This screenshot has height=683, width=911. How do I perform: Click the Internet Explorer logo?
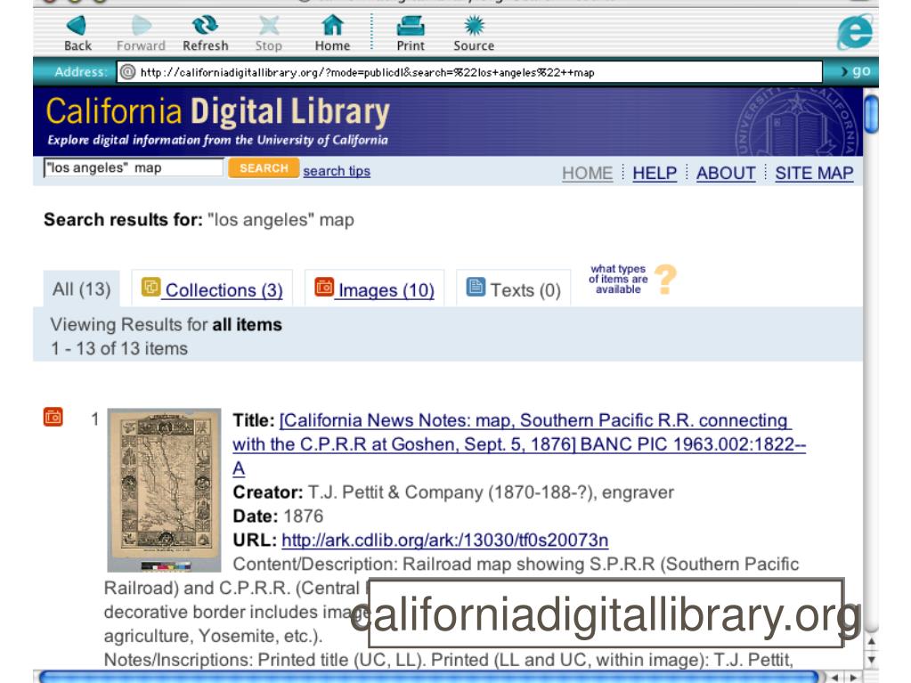[x=855, y=32]
